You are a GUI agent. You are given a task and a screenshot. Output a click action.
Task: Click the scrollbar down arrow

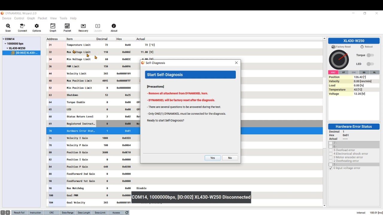[324, 206]
